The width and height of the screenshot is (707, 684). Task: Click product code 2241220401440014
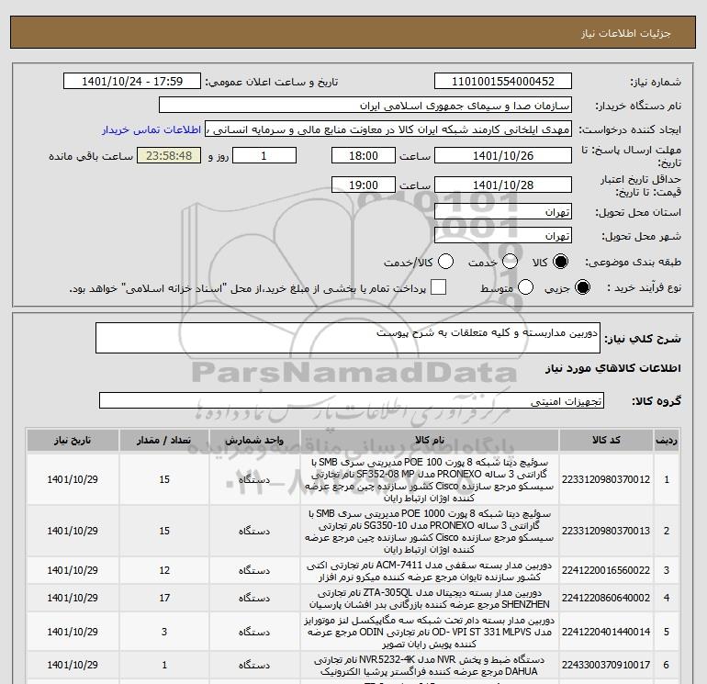click(606, 632)
